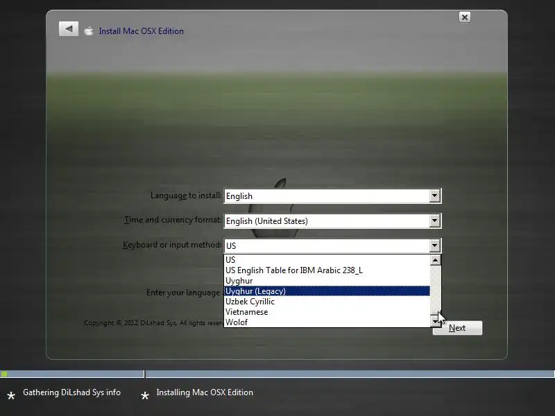Click the Language to install label

[186, 196]
